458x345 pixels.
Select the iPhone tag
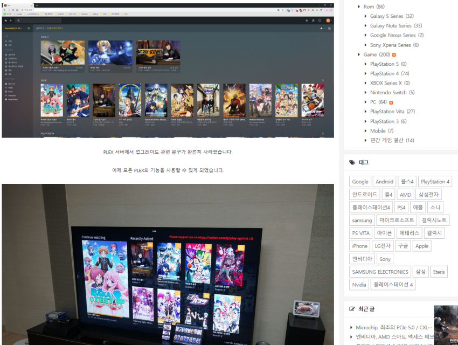click(x=359, y=246)
